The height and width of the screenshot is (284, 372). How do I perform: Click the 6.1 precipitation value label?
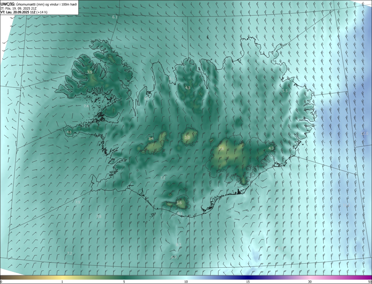click(115, 17)
